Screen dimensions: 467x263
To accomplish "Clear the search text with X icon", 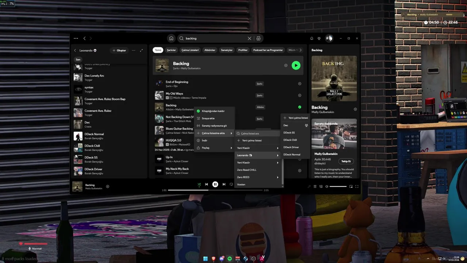I will pos(250,38).
